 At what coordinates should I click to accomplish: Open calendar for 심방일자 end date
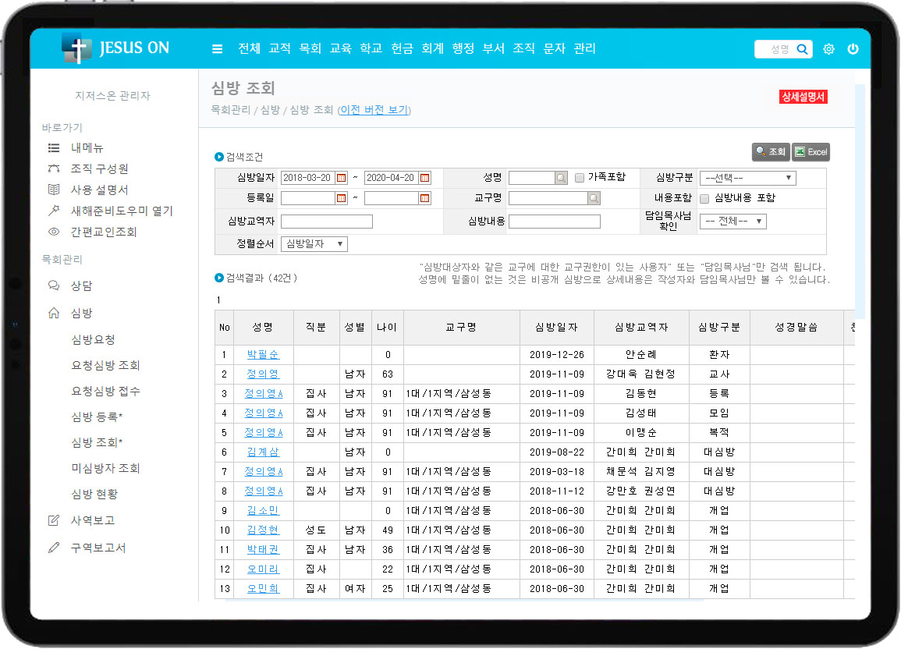tap(424, 178)
